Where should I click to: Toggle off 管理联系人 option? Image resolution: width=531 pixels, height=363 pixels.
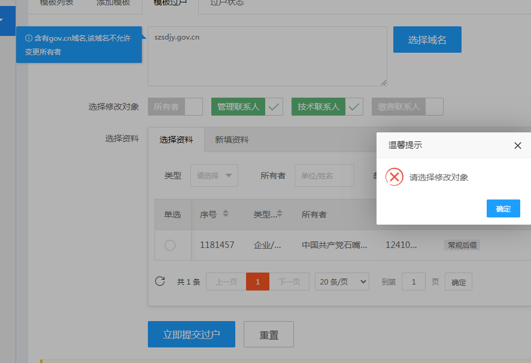click(x=247, y=107)
